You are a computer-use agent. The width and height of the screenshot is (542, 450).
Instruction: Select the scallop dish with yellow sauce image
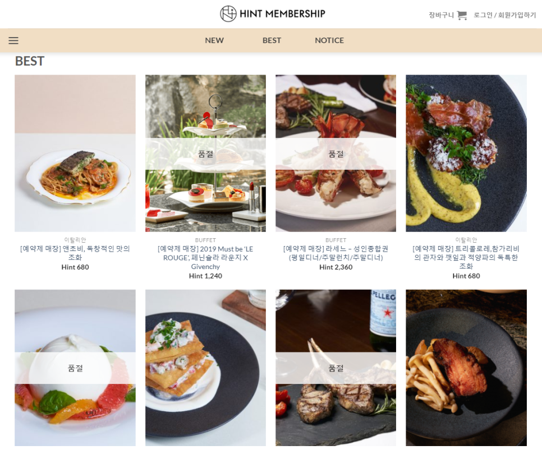pyautogui.click(x=466, y=154)
